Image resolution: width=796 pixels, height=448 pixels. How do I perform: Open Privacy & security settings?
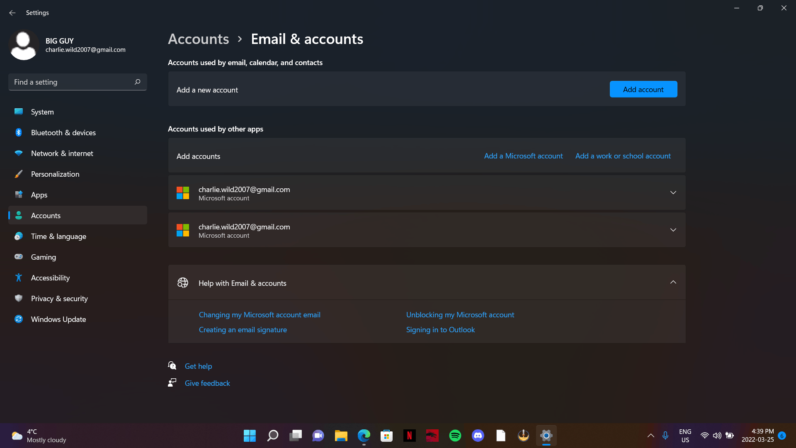point(78,298)
